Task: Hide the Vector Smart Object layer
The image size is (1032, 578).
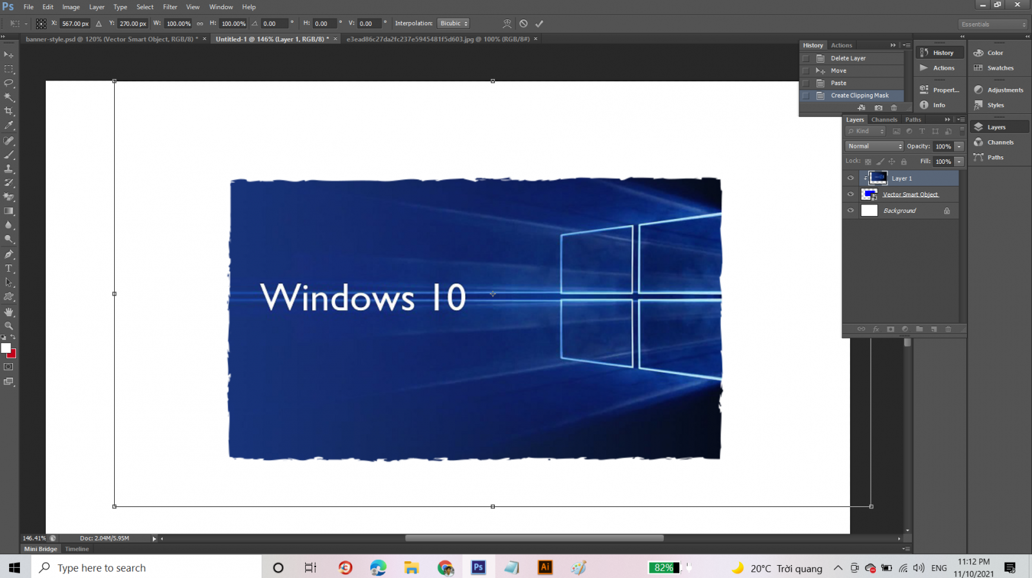Action: [x=850, y=194]
